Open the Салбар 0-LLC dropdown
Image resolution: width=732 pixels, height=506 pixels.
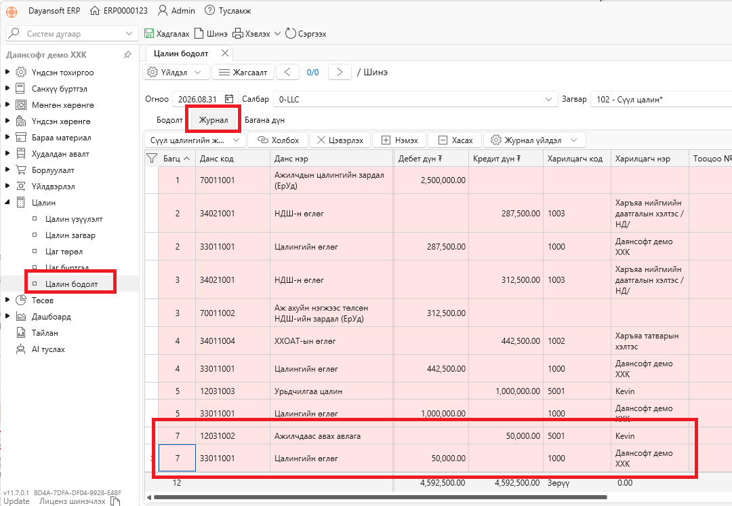[548, 100]
